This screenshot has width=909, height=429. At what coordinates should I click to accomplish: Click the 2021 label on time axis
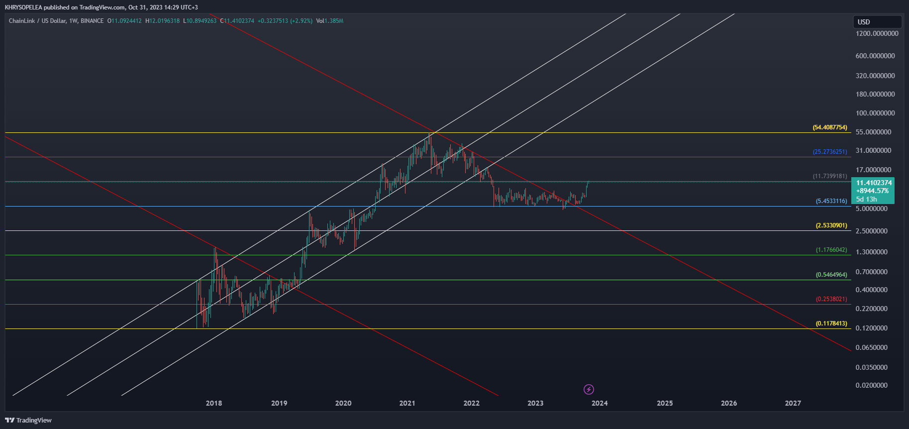[x=407, y=403]
